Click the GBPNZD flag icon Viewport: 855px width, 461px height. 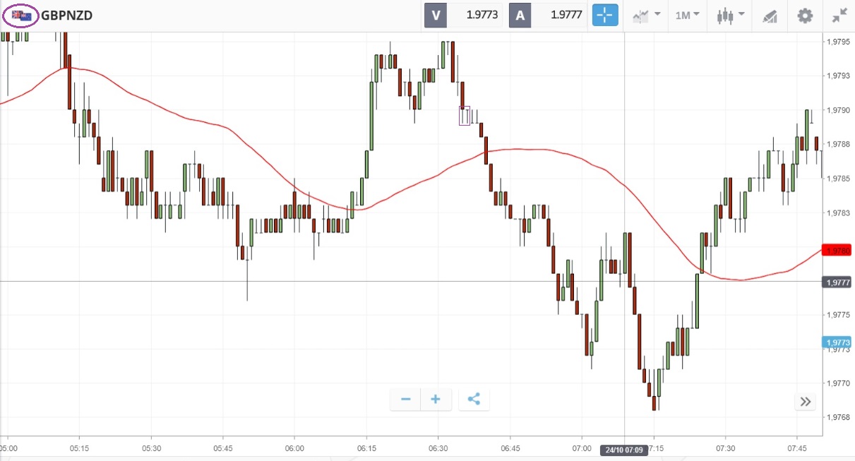(x=21, y=15)
